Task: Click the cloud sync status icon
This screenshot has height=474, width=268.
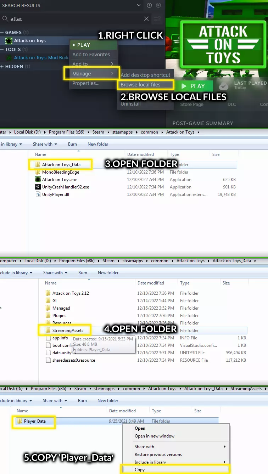Action: click(x=223, y=86)
